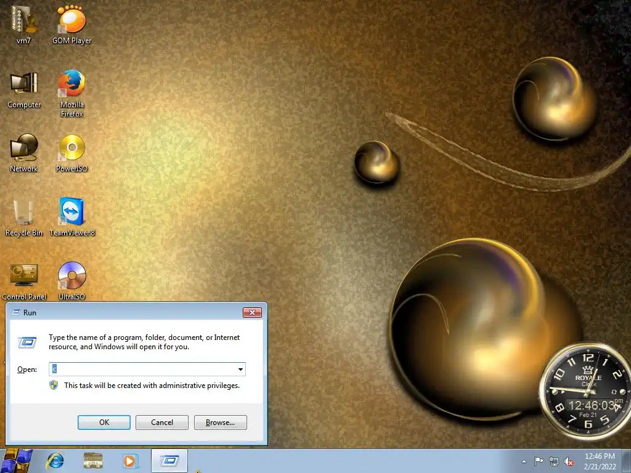Select the UltraISO desktop shortcut

tap(71, 281)
